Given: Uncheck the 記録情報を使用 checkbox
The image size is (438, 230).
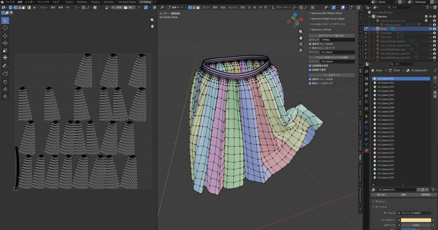Looking at the screenshot, I should (311, 65).
